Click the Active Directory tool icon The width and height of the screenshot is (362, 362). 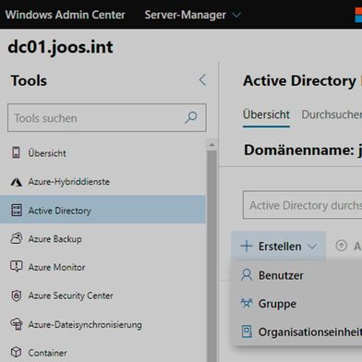coord(17,211)
